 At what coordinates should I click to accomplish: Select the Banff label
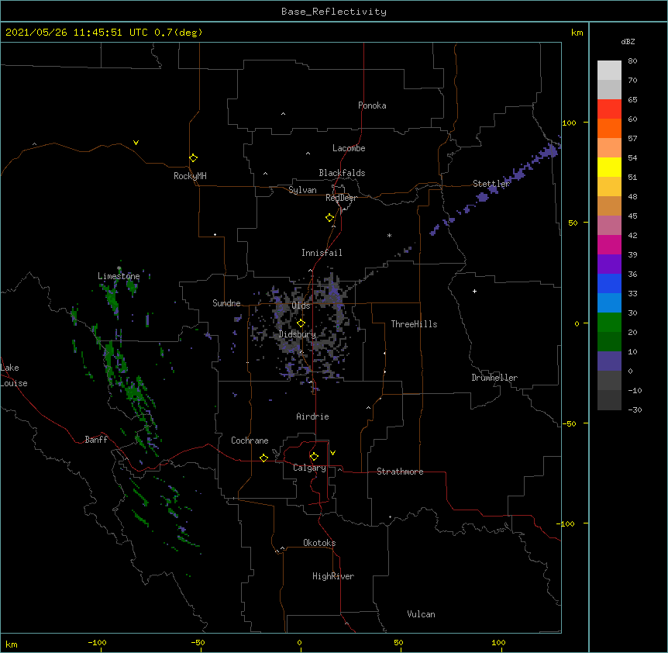point(96,440)
